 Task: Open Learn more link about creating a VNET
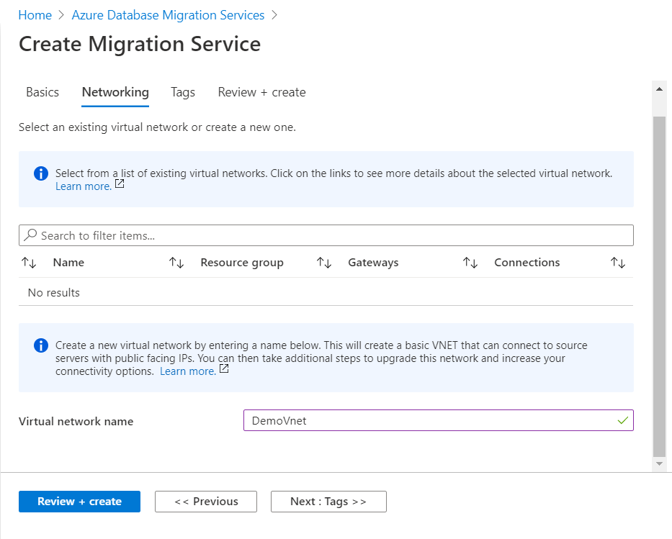click(188, 371)
